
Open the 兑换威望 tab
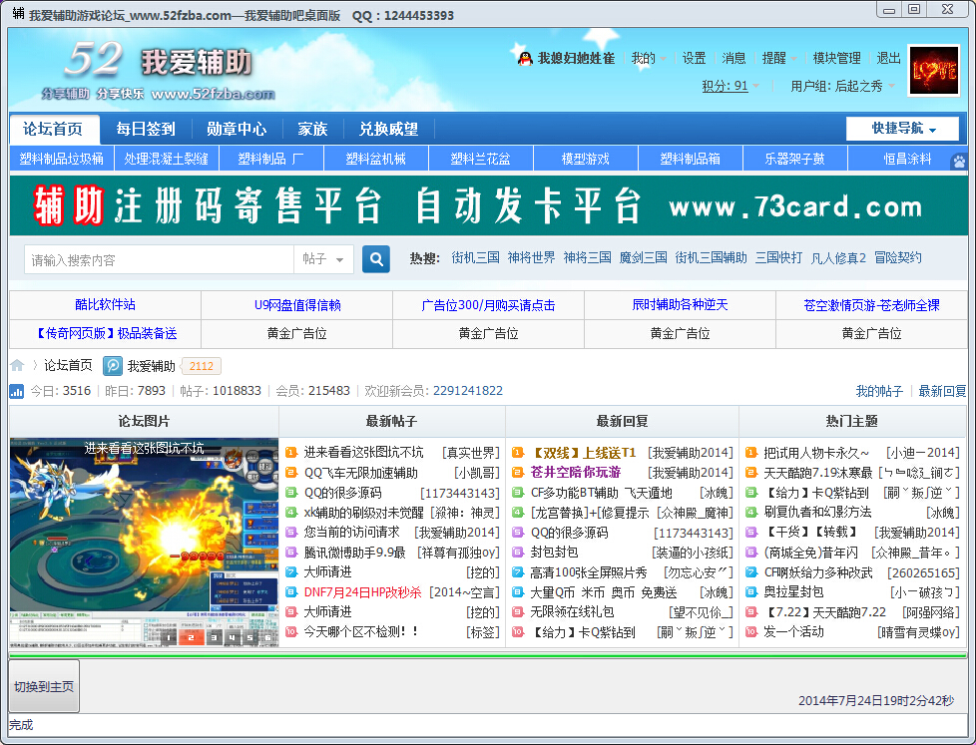[x=388, y=129]
